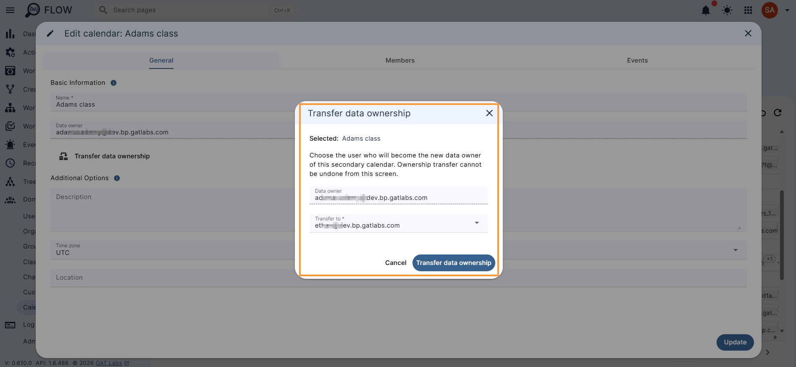Click the branching workflow sidebar icon
796x367 pixels.
[10, 89]
